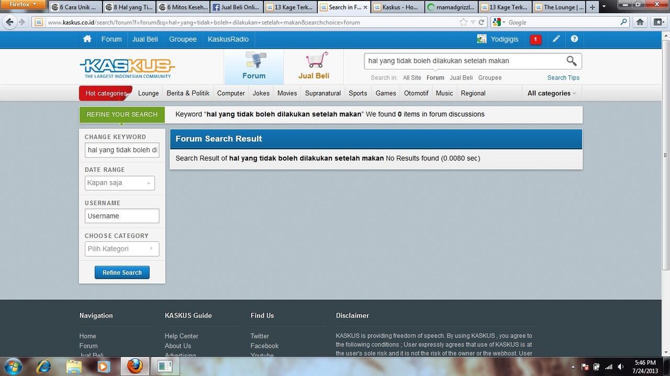Open the list all tabs arrow
670x376 pixels.
pyautogui.click(x=604, y=7)
